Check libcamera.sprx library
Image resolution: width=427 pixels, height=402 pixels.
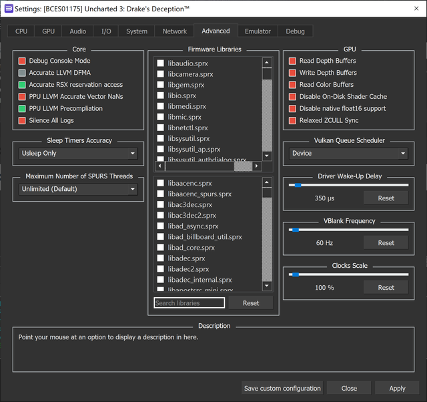[160, 74]
